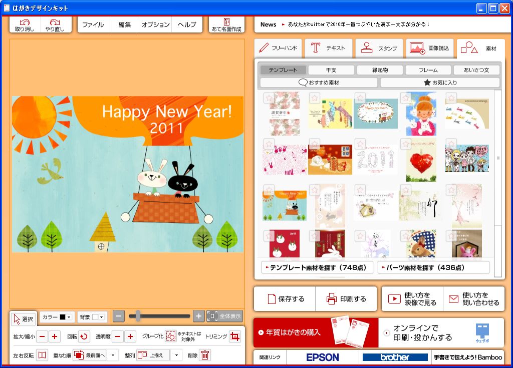Click the undo (取り消し) button
The width and height of the screenshot is (513, 368).
click(25, 25)
